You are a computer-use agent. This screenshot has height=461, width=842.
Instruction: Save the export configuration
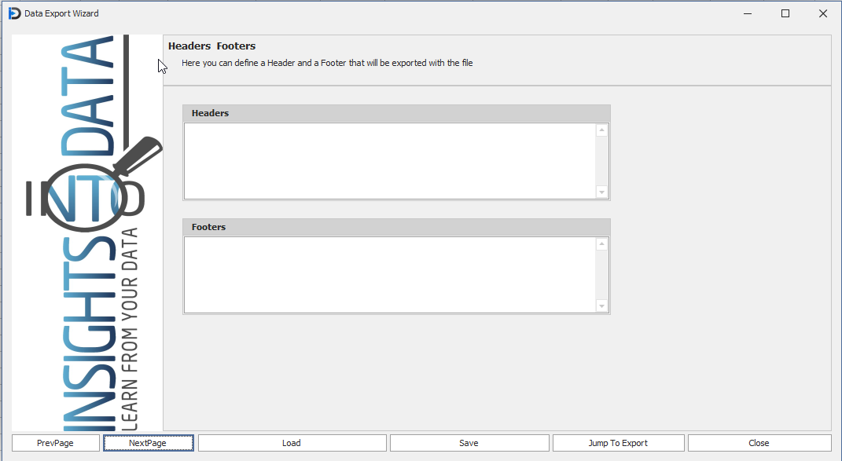click(x=469, y=443)
